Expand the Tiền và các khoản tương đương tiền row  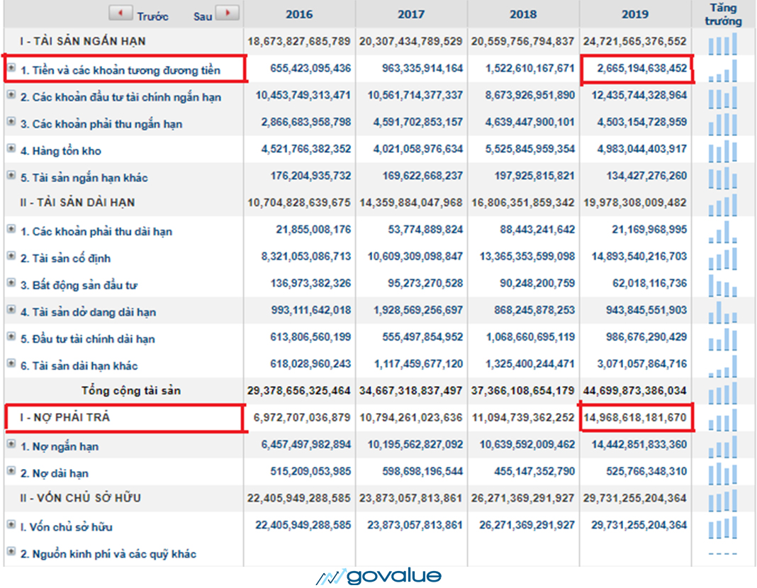click(x=11, y=69)
